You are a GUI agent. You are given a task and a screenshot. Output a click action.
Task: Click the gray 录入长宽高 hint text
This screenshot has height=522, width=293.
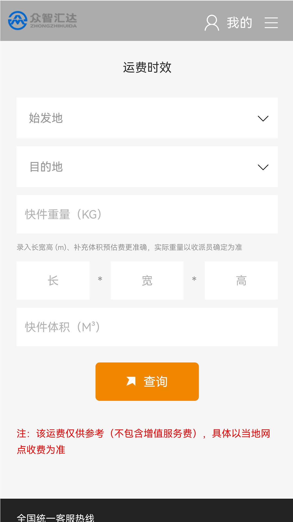coord(129,247)
